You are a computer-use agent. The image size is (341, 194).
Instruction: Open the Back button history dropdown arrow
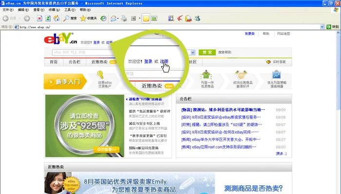tap(19, 18)
